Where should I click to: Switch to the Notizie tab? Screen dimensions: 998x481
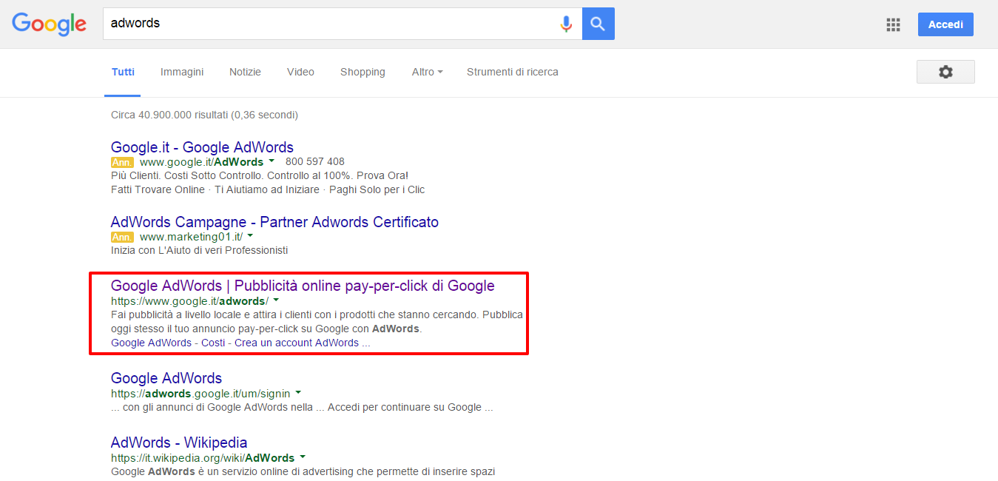245,72
